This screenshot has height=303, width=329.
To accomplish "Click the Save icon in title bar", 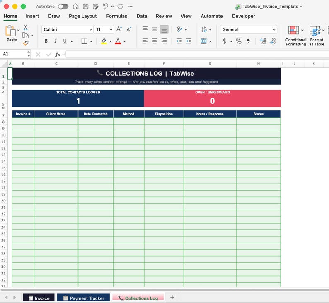I will coord(86,7).
